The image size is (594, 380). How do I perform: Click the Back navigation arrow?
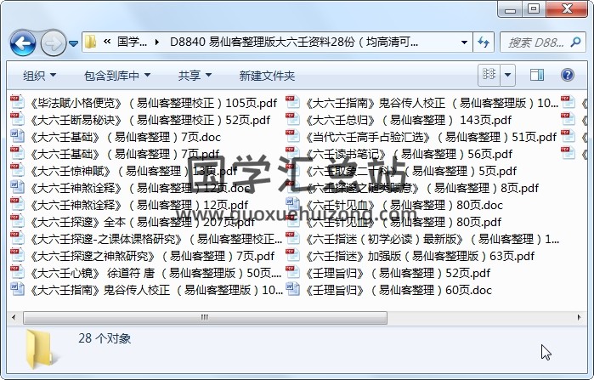click(x=23, y=43)
